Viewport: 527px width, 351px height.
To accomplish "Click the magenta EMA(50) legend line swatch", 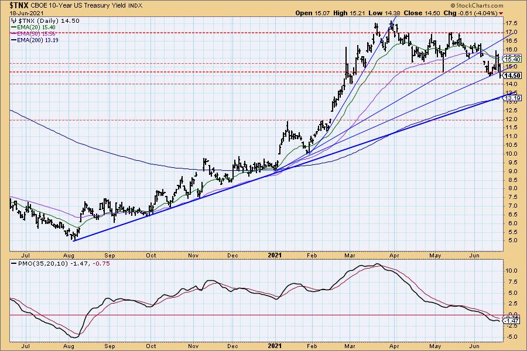I will point(14,33).
